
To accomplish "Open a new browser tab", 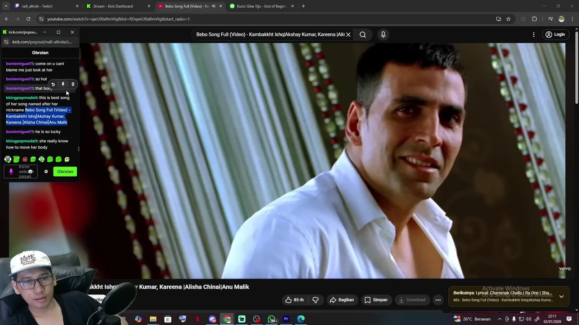I will [303, 6].
